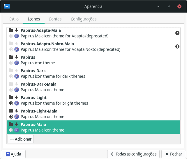
Task: Switch to the Fontes tab
Action: 55,19
